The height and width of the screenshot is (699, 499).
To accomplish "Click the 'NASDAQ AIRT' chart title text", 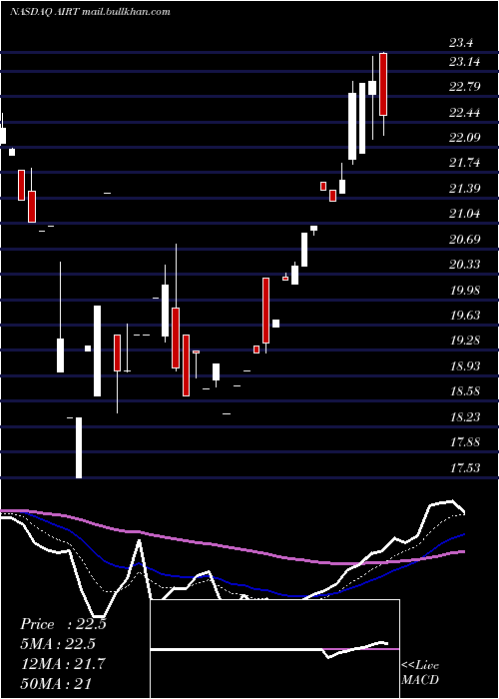I will coord(45,12).
